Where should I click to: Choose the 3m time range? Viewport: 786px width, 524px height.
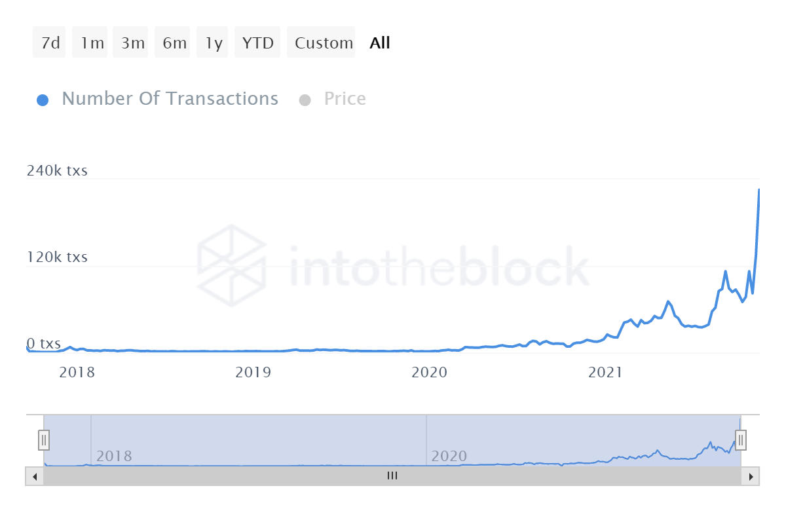[x=130, y=42]
